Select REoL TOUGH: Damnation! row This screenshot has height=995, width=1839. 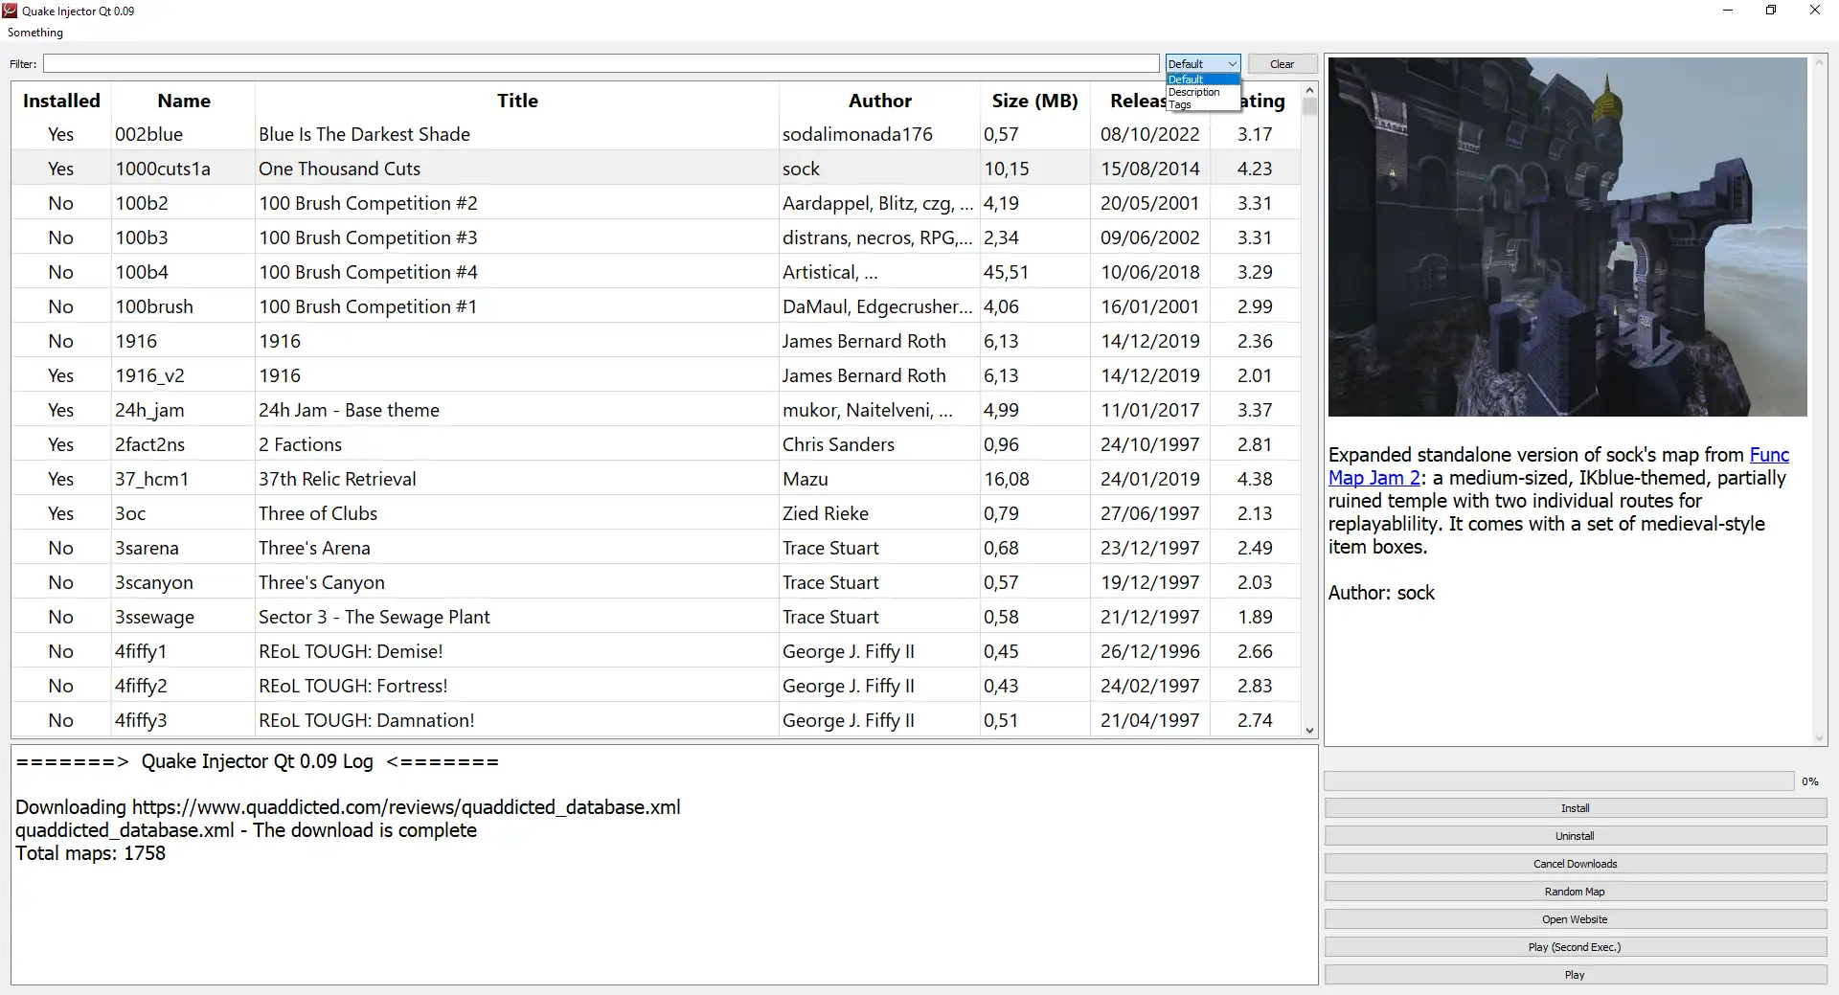[x=656, y=720]
